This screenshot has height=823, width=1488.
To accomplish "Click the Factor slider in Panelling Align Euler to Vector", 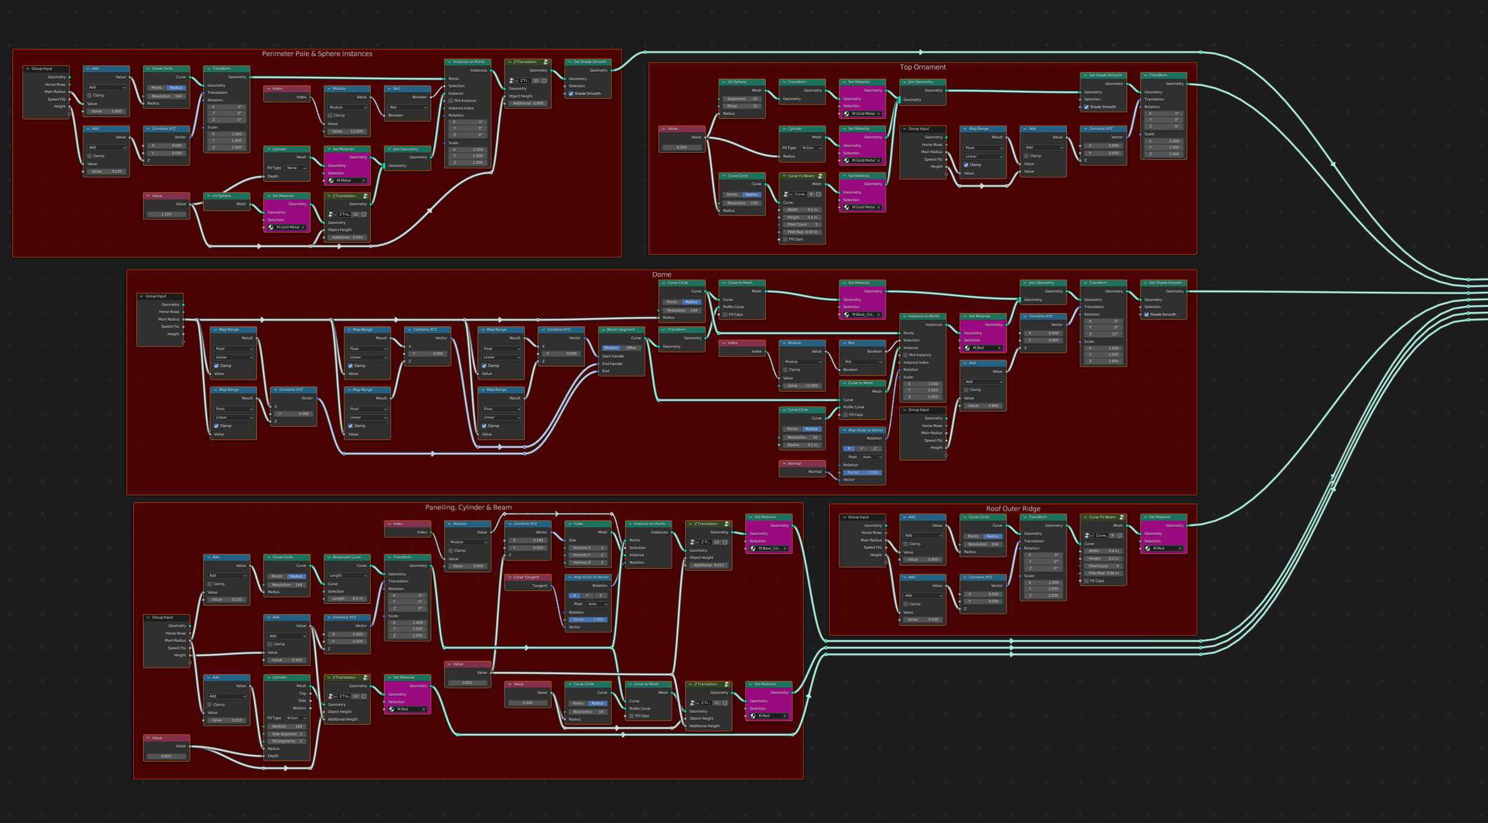I will [x=587, y=619].
